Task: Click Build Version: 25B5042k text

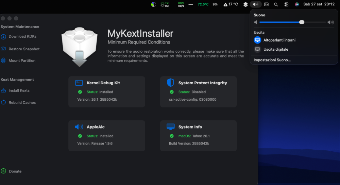Action: [x=189, y=144]
